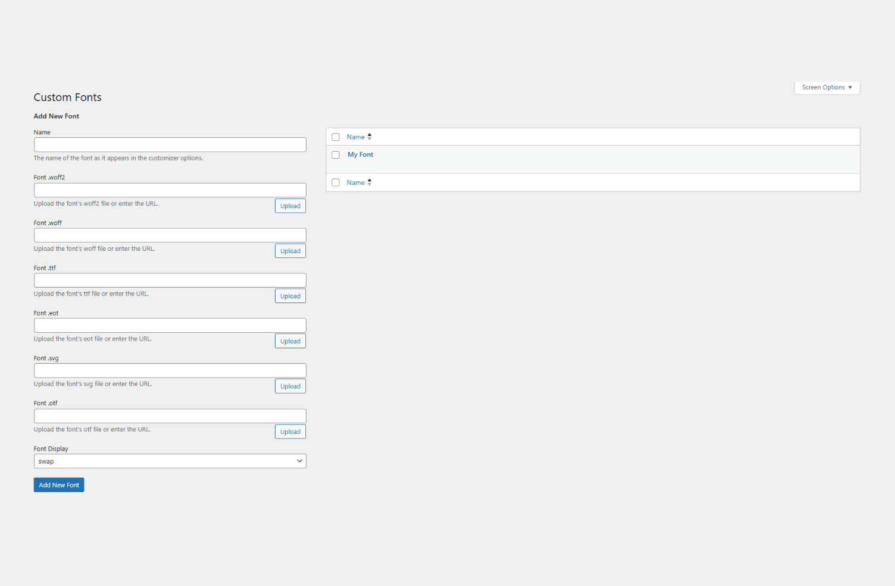Open the My Font entry
The height and width of the screenshot is (586, 895).
tap(361, 155)
